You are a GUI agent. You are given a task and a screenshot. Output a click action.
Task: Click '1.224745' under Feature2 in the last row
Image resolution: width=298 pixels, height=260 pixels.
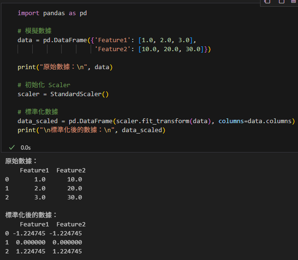[x=67, y=251]
